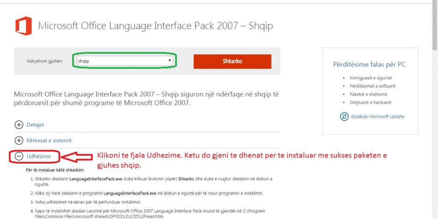This screenshot has height=219, width=438.
Task: Open the Ekzekuto Microsoft Update link
Action: 378,116
